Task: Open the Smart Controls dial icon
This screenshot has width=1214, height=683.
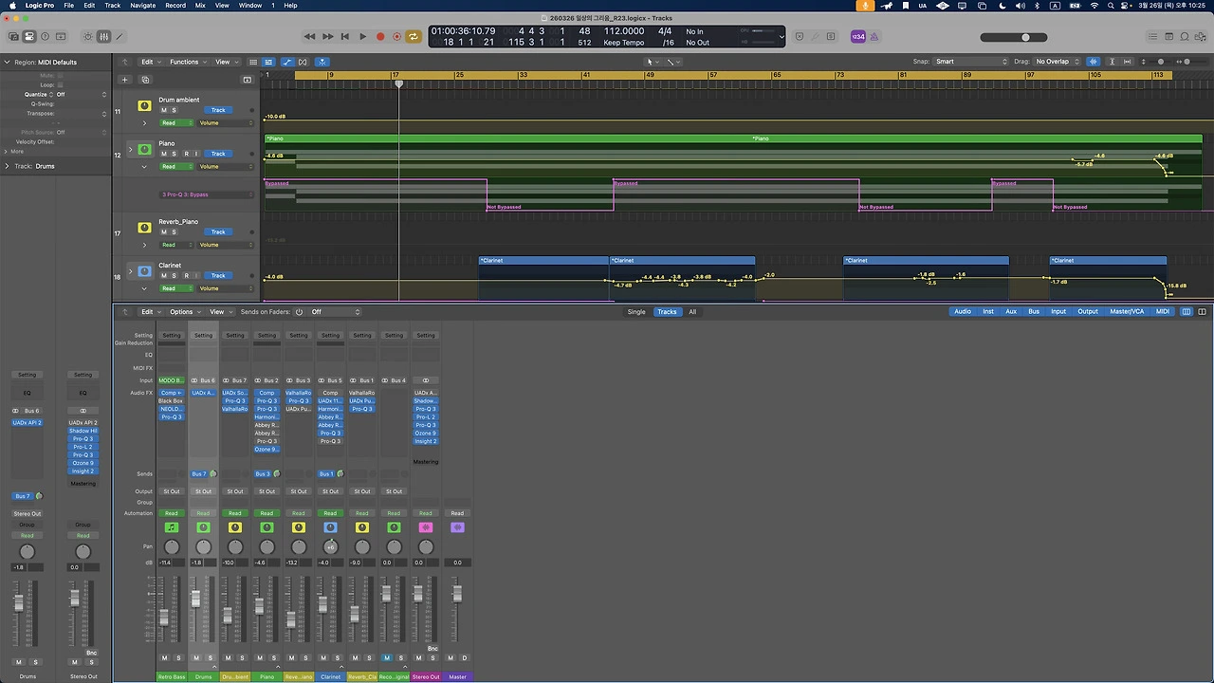Action: (87, 37)
